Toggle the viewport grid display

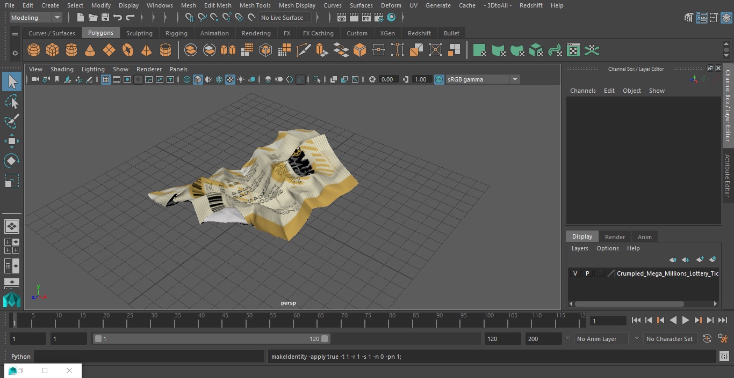pyautogui.click(x=106, y=79)
